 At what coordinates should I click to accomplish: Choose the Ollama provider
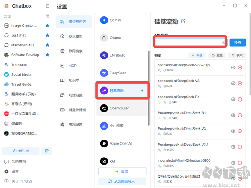tap(122, 38)
